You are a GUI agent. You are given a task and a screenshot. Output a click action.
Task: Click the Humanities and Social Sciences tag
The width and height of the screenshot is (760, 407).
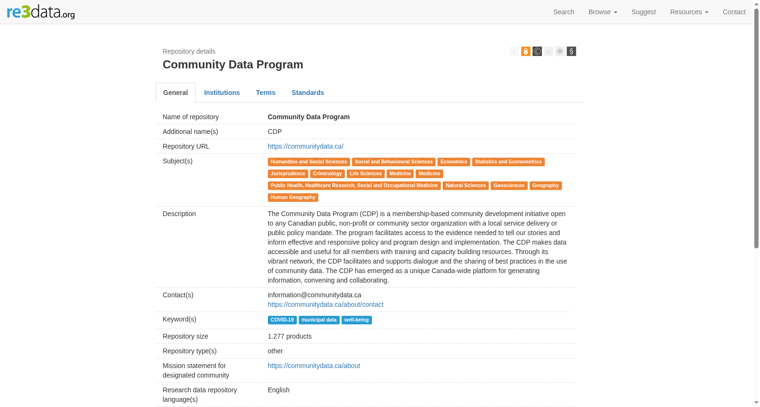tap(309, 162)
